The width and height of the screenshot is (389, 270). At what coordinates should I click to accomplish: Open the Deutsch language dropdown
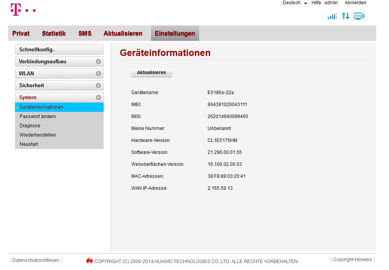coord(295,3)
